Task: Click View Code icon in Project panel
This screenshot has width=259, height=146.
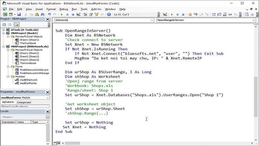Action: pos(4,25)
